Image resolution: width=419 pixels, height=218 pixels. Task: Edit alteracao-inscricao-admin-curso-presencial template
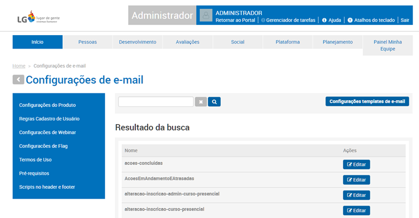(x=356, y=195)
